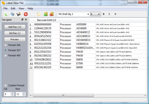Save the file with the floppy disk icon
This screenshot has width=149, height=104.
point(18,14)
